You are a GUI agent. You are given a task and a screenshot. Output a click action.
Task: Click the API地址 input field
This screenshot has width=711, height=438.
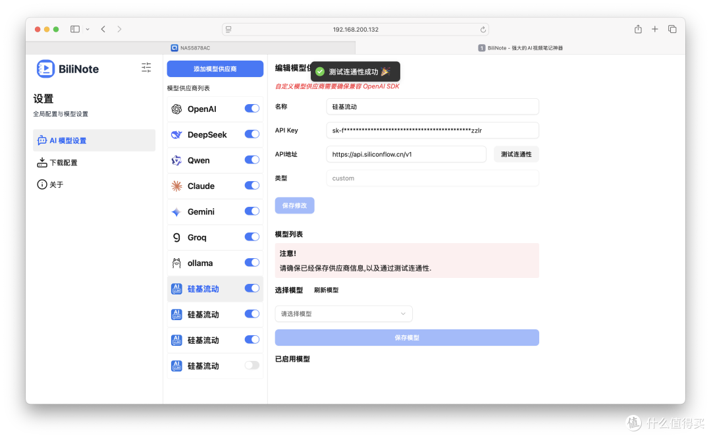tap(406, 154)
